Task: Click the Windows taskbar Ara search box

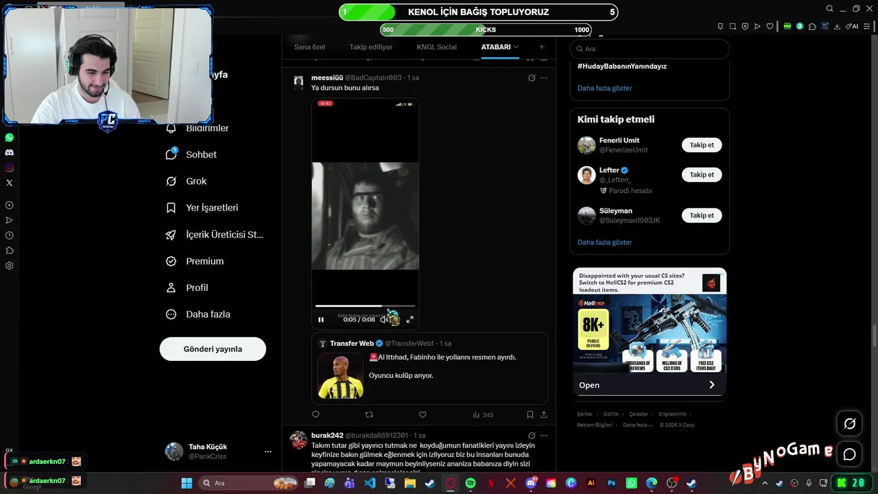Action: click(x=248, y=483)
